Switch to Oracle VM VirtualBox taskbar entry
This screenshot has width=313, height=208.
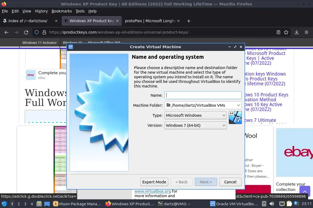[x=234, y=204]
